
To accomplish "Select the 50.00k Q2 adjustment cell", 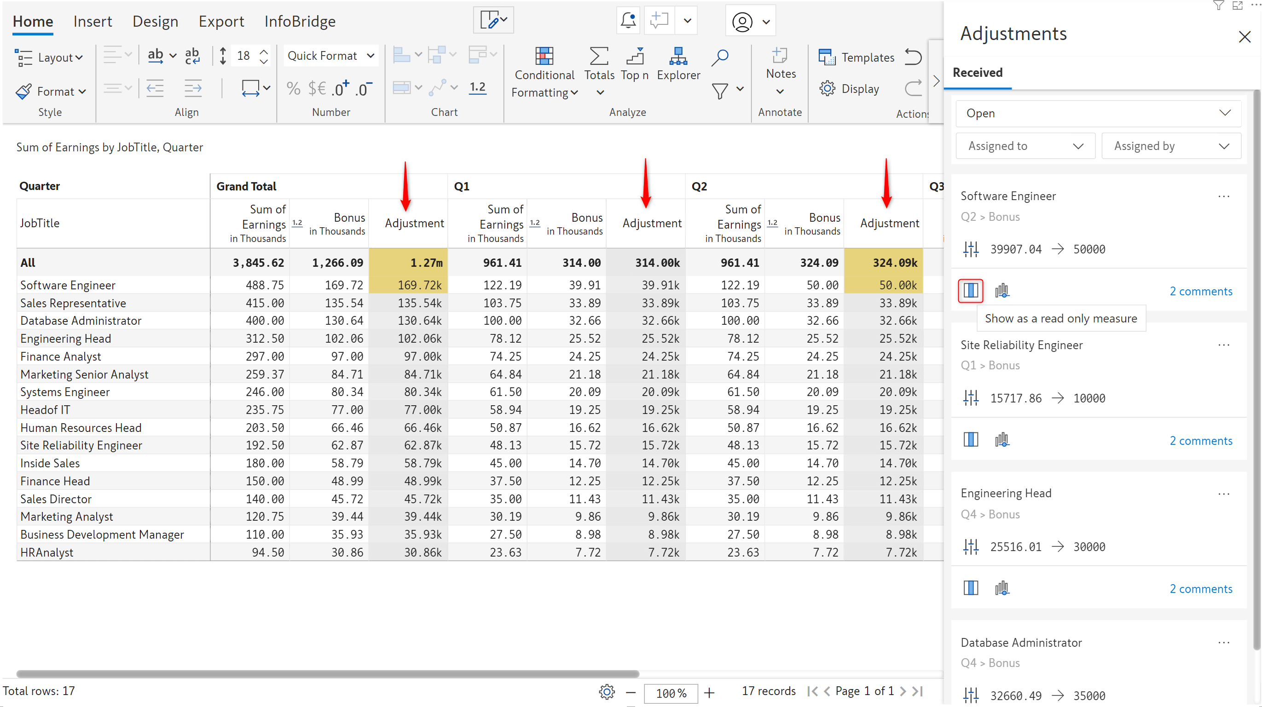I will pos(883,285).
